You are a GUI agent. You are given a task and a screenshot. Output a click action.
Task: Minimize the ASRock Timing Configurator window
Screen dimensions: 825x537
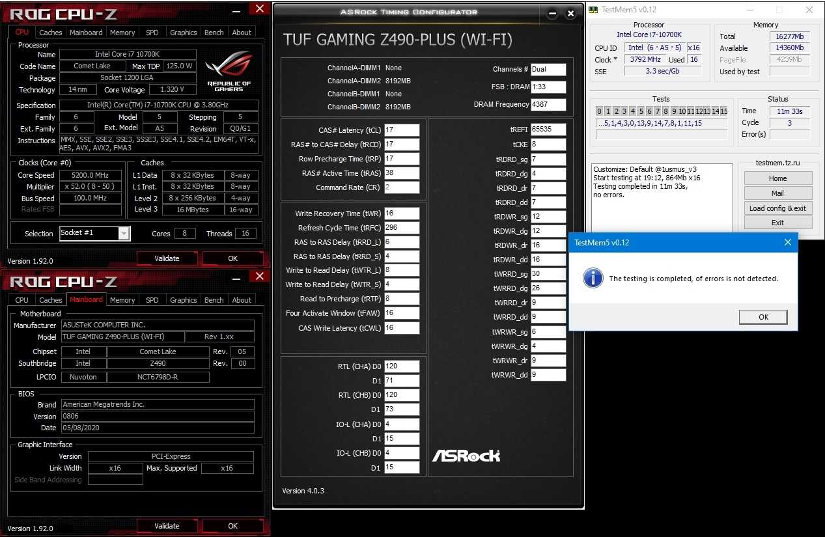(552, 13)
